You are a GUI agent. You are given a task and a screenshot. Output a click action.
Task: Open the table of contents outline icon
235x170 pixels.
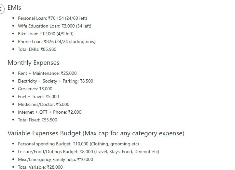(1, 9)
